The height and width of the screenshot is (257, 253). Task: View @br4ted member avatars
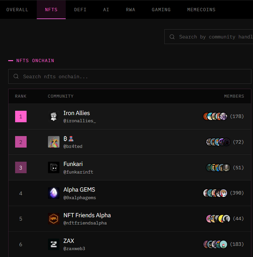(x=218, y=142)
